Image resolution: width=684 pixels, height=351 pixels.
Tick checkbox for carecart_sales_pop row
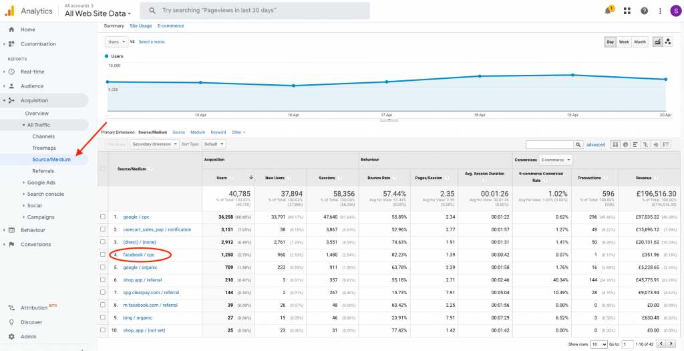(x=102, y=229)
